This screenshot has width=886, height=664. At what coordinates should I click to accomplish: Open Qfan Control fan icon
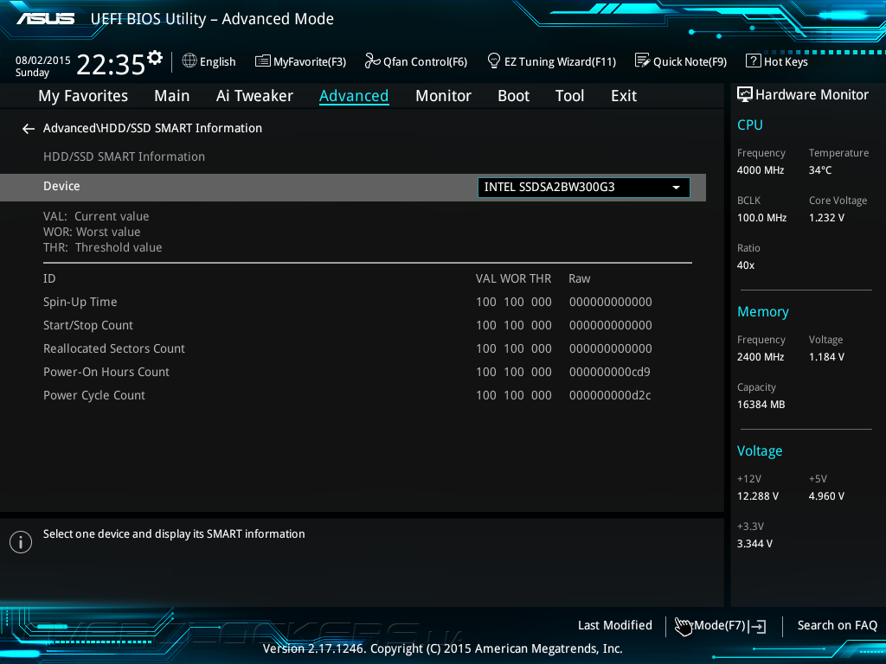[x=372, y=61]
